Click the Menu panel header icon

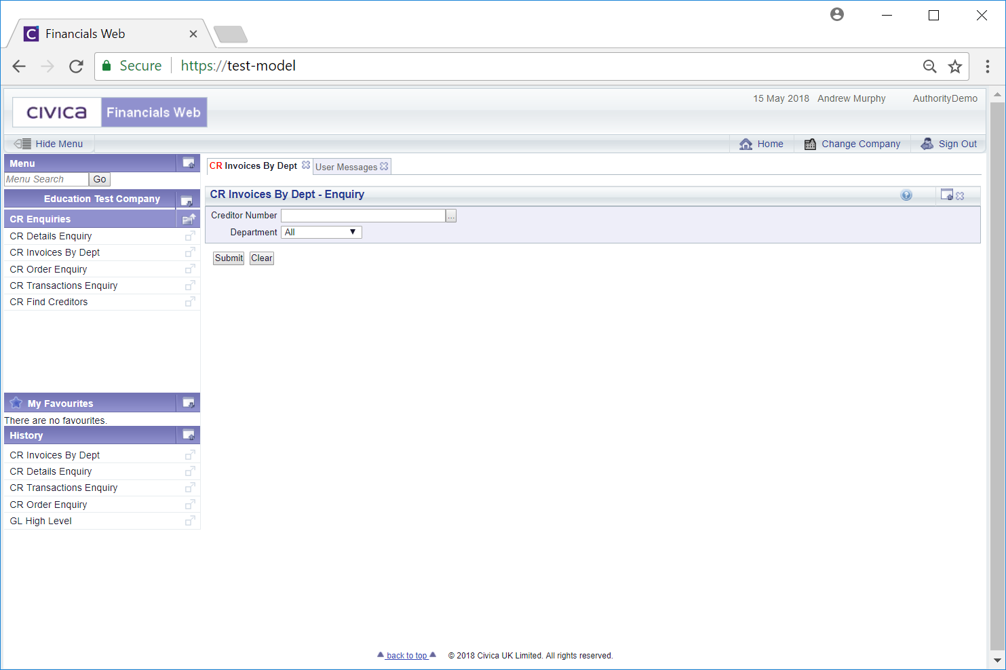tap(189, 163)
